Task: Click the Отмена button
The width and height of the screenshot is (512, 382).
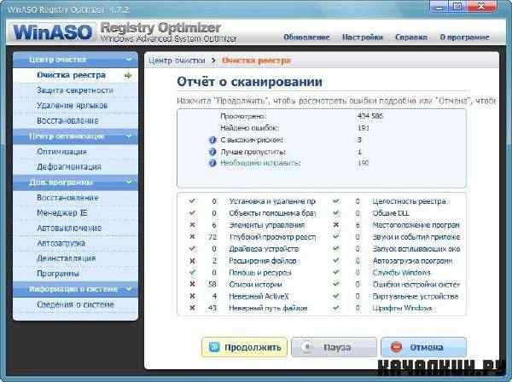Action: point(423,347)
